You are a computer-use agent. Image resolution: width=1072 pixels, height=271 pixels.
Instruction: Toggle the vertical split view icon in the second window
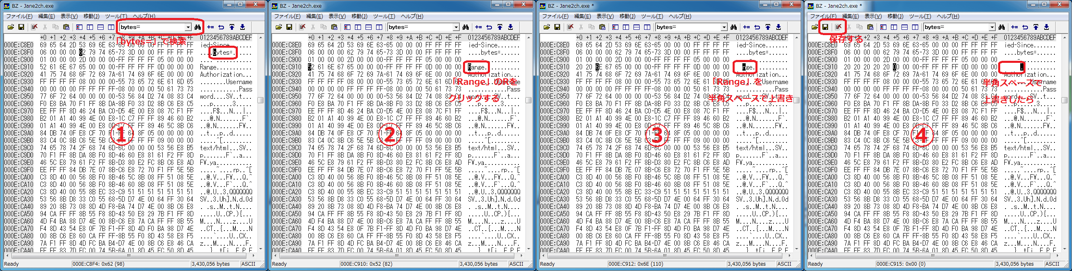[x=379, y=27]
